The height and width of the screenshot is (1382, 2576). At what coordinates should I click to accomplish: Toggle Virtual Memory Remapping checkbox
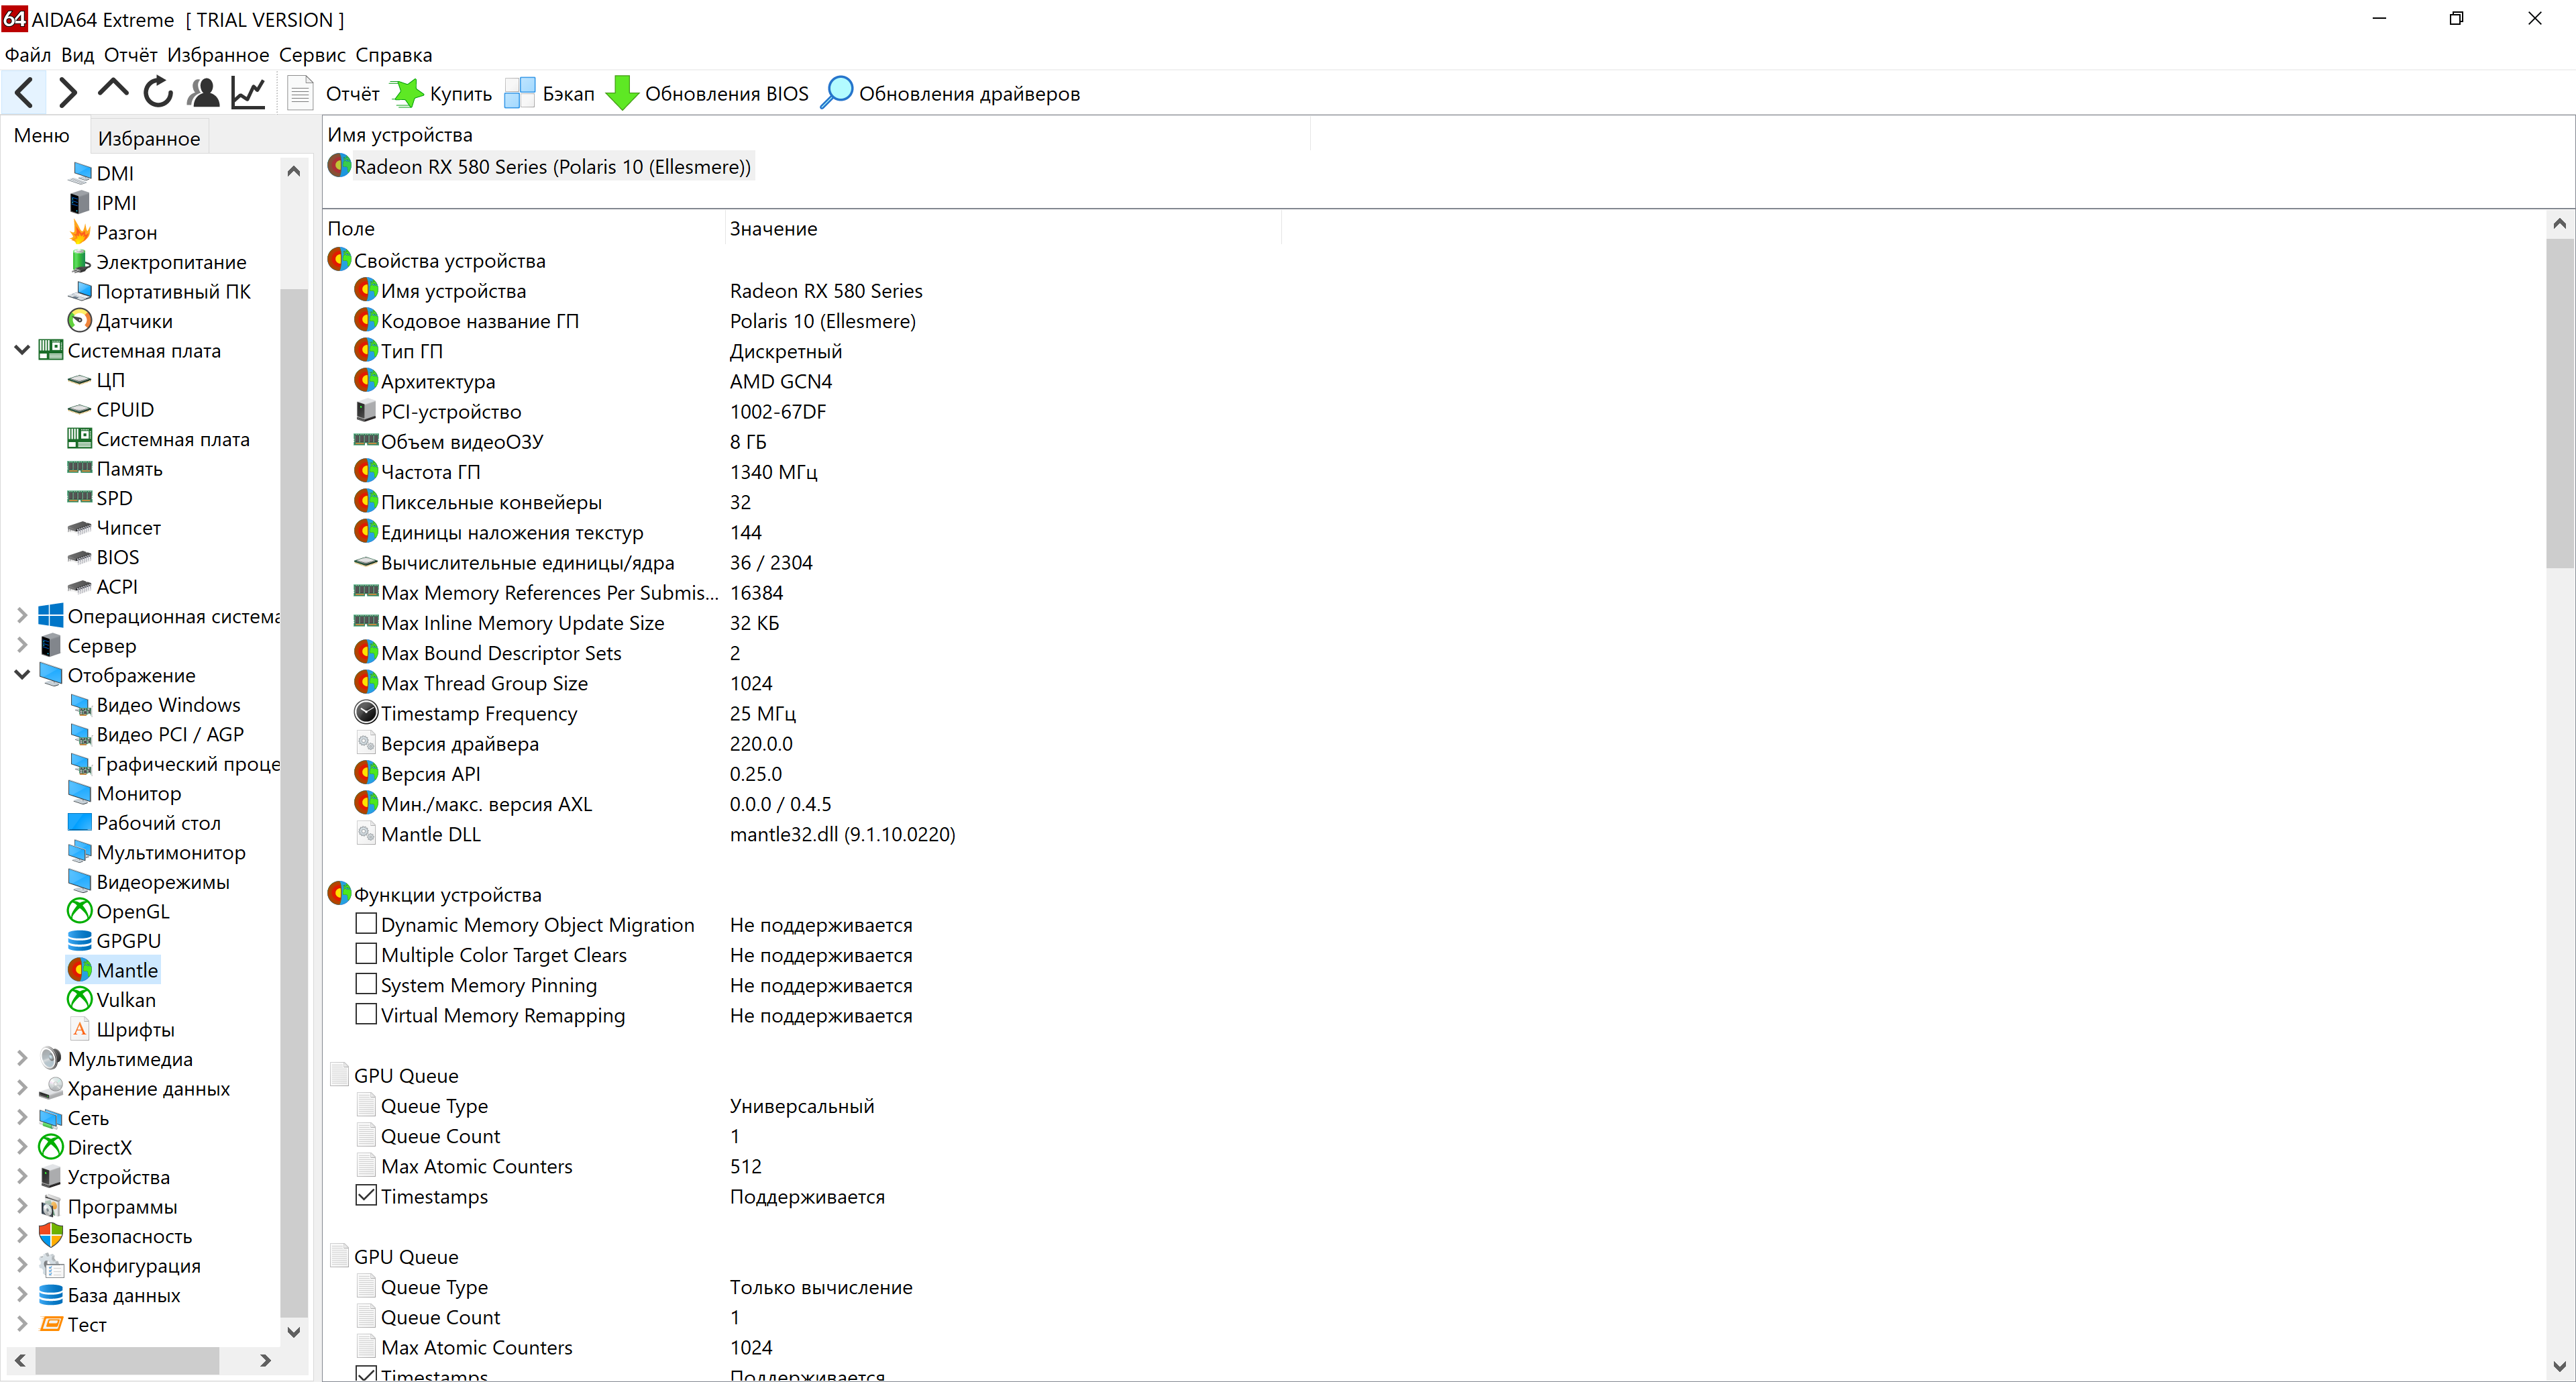click(x=366, y=1014)
